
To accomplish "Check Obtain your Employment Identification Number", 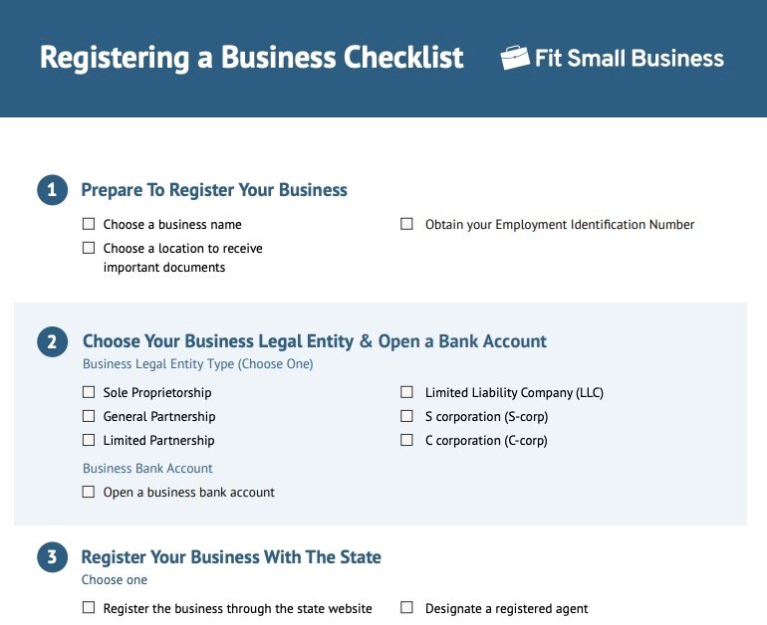I will pos(406,224).
